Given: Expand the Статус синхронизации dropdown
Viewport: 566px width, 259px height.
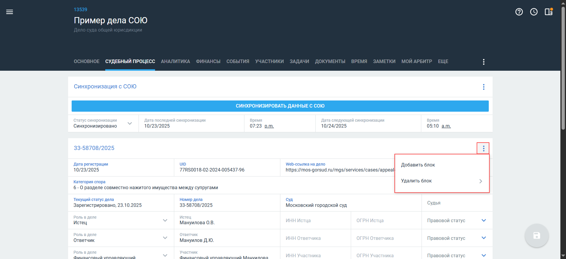Looking at the screenshot, I should coord(130,123).
